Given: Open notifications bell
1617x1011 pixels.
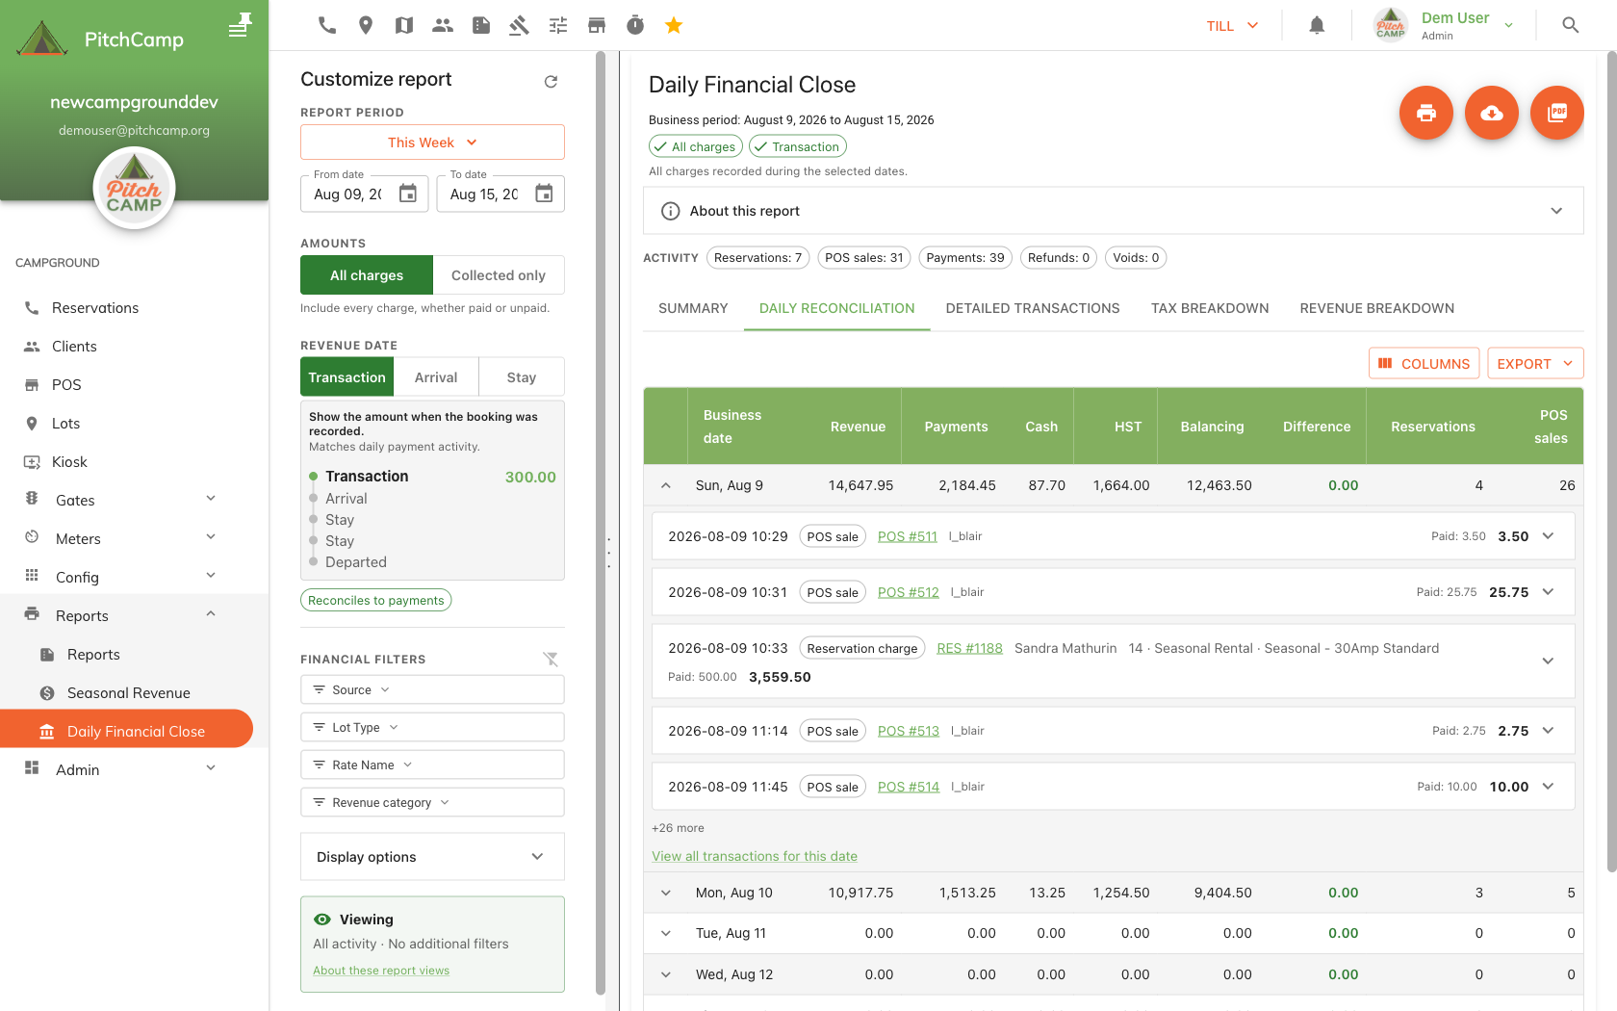Looking at the screenshot, I should coord(1317,25).
